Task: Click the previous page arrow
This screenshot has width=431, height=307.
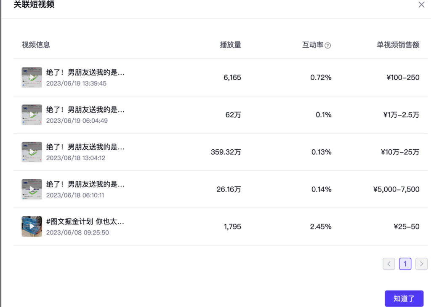Action: [388, 264]
